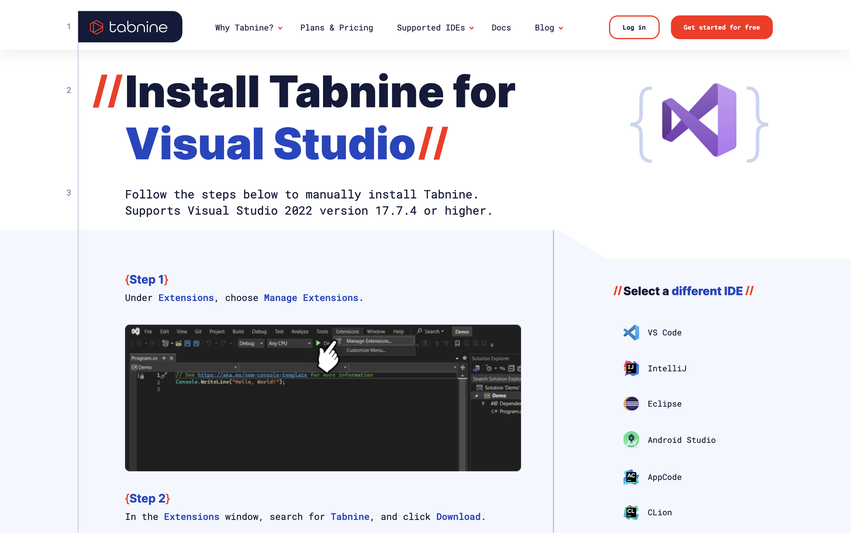The width and height of the screenshot is (851, 533).
Task: Click 'Select a different IDE' heading
Action: (683, 291)
